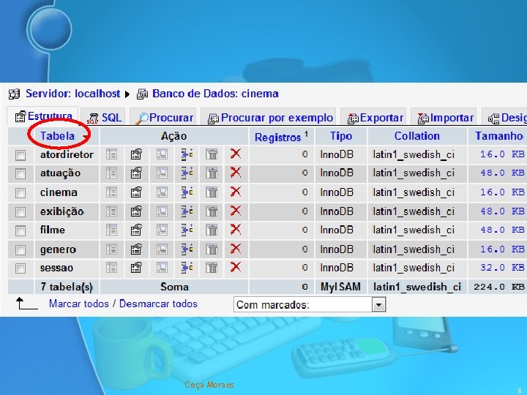Click Insert icon in filme row
The height and width of the screenshot is (395, 527).
tap(187, 230)
